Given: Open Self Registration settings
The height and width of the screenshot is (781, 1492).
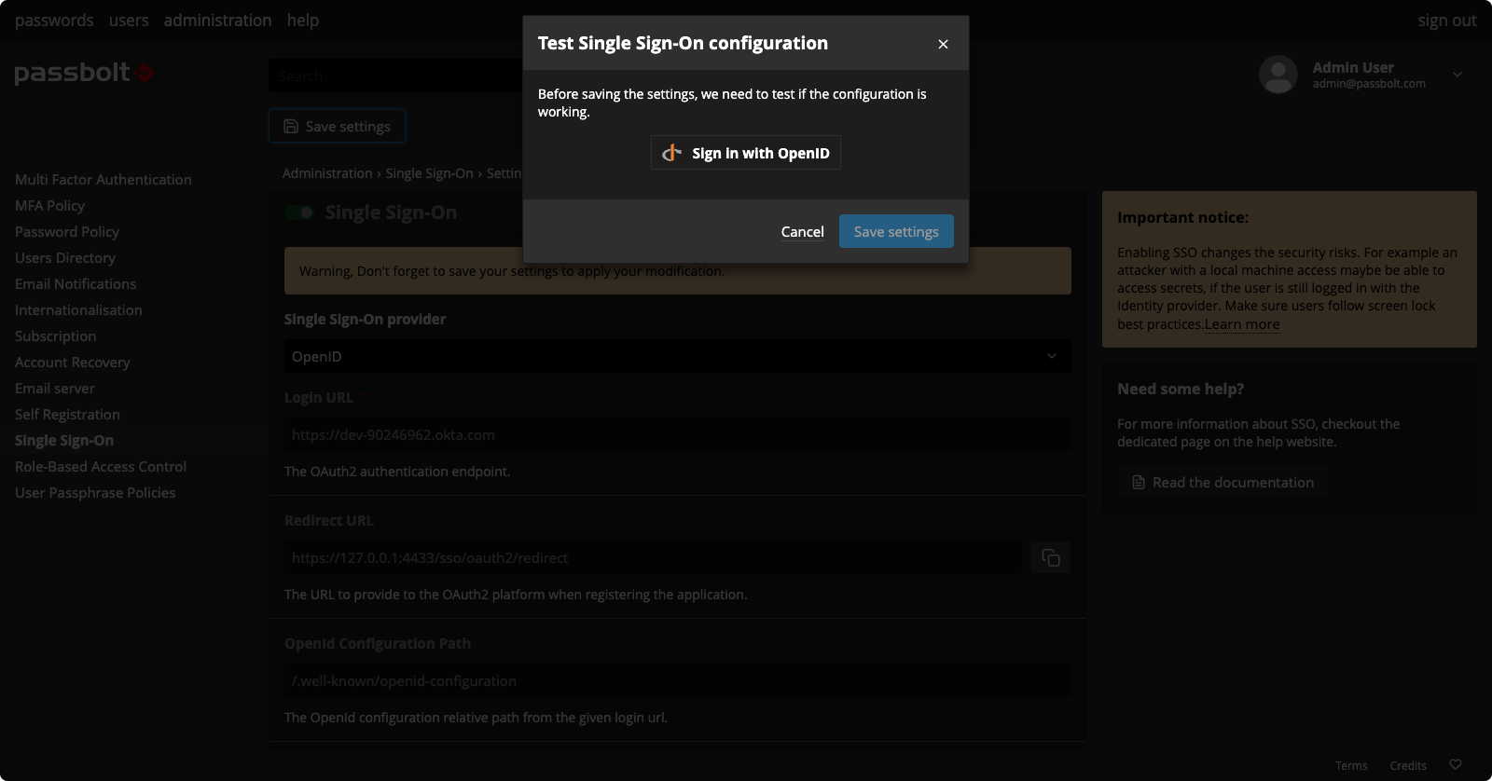Looking at the screenshot, I should [x=67, y=414].
